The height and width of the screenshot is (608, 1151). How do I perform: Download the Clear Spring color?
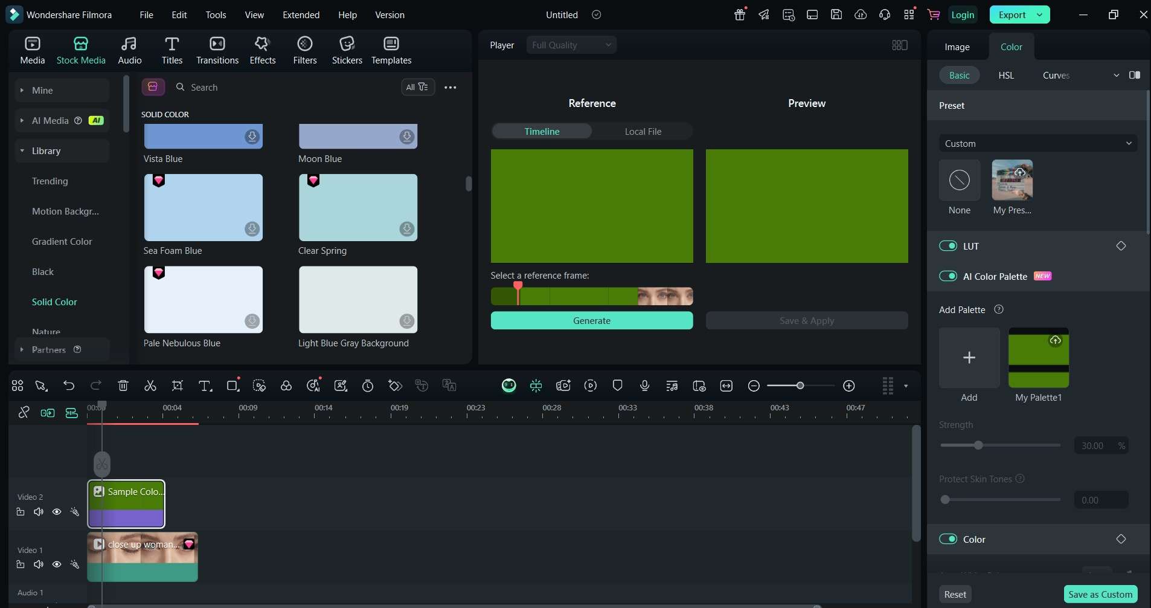pos(407,228)
